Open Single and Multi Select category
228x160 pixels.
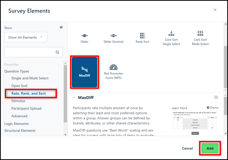[x=30, y=78]
